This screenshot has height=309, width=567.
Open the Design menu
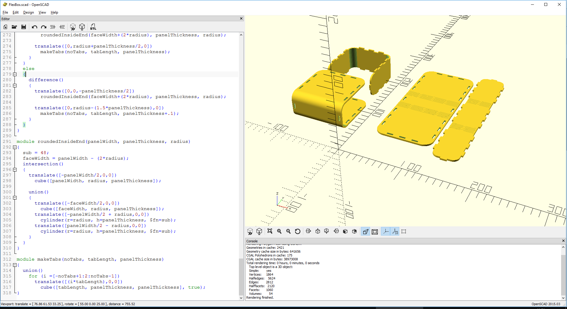point(28,12)
